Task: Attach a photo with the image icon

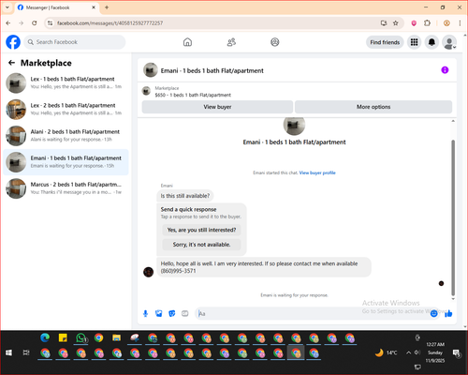Action: [159, 313]
